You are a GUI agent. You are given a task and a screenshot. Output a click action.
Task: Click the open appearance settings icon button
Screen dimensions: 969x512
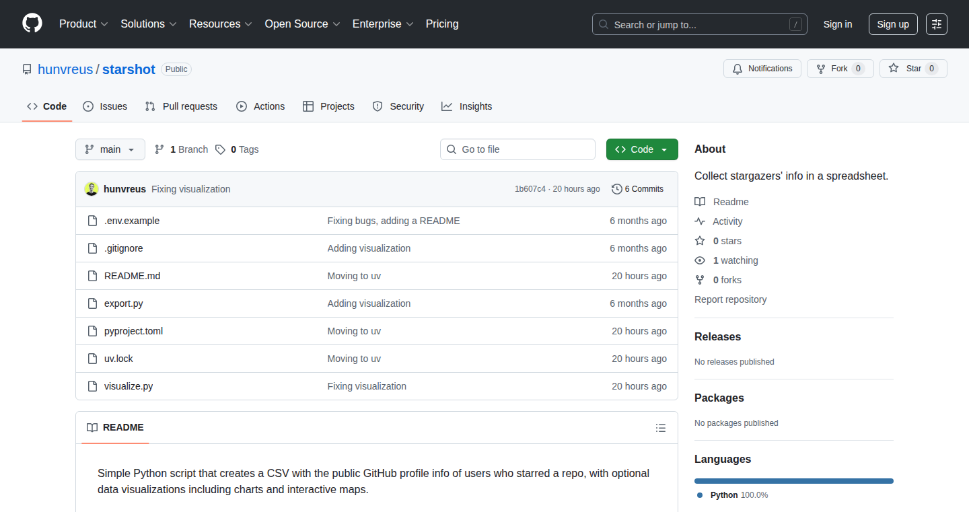click(x=937, y=24)
